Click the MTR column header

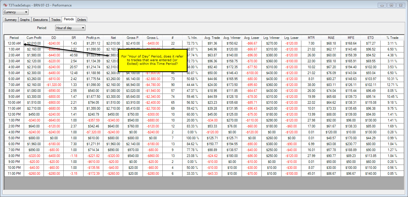[311, 37]
